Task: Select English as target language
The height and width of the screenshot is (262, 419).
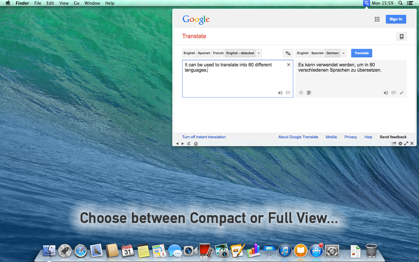Action: pos(303,53)
